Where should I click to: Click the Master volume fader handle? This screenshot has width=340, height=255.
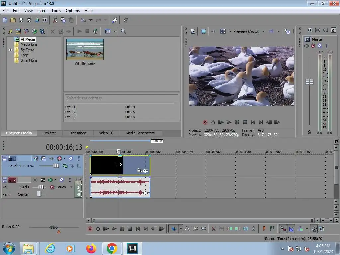coord(309,82)
